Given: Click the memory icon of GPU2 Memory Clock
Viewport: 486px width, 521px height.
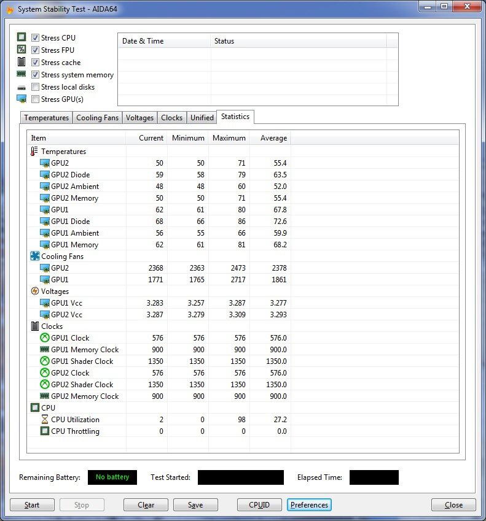Looking at the screenshot, I should click(x=45, y=396).
